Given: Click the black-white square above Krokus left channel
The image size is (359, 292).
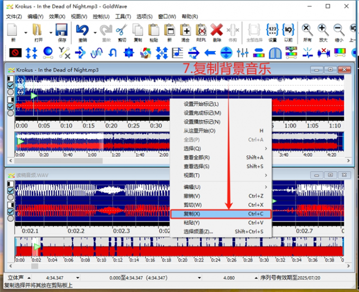Looking at the screenshot, I should click(11, 79).
